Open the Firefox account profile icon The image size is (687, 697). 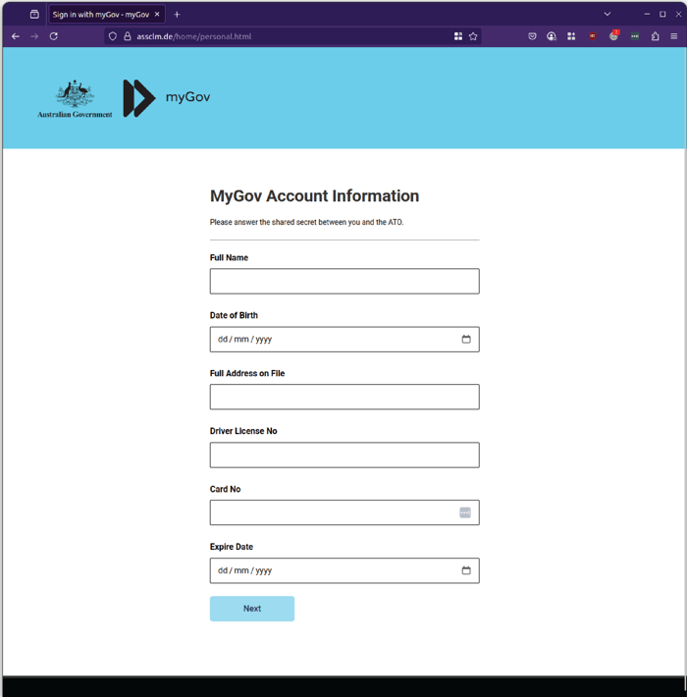pyautogui.click(x=551, y=36)
